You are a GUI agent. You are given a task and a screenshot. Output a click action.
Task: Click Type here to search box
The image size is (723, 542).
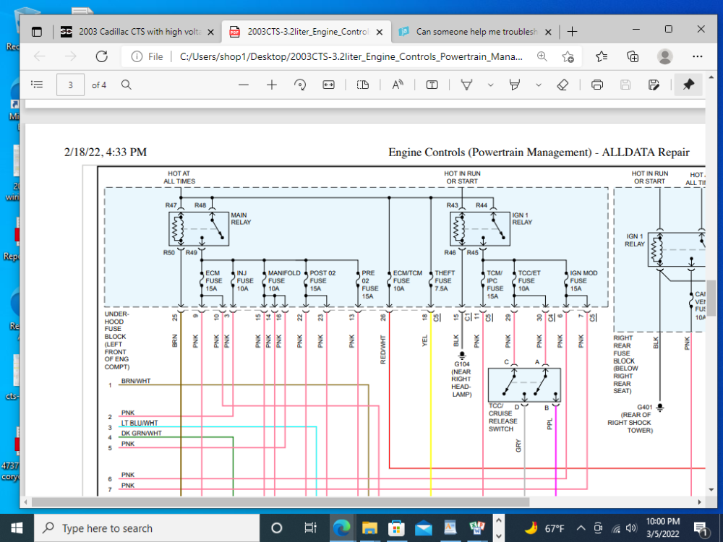145,528
